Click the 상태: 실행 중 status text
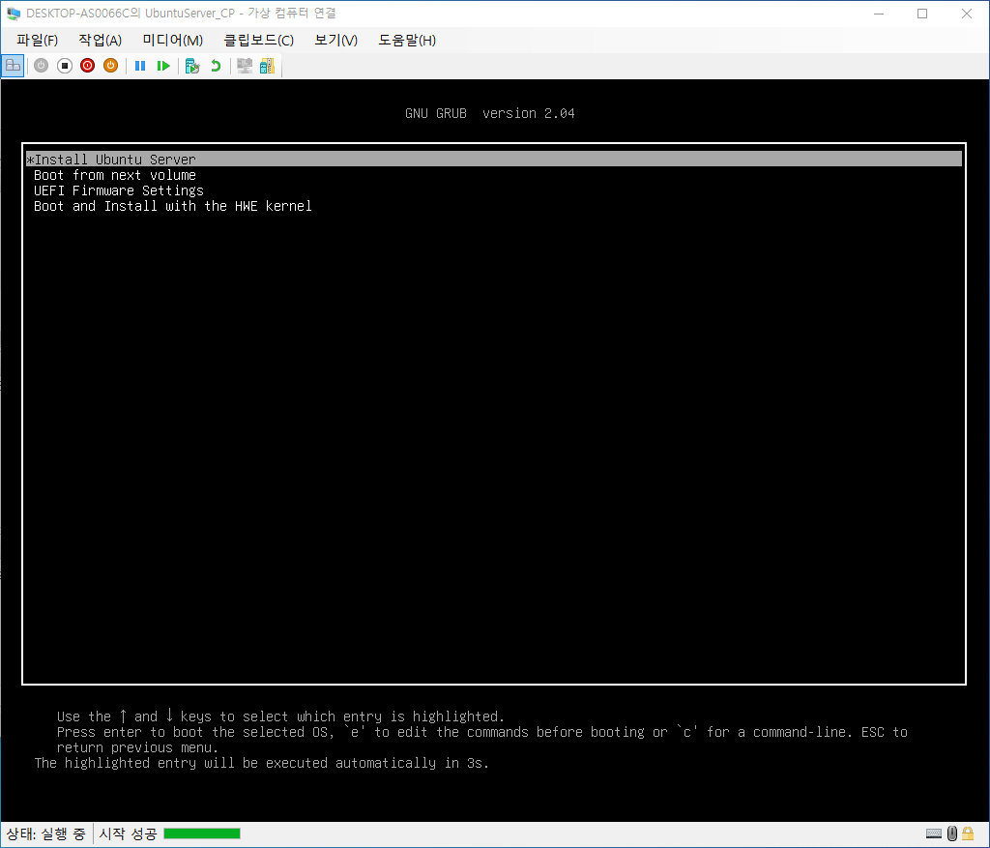990x848 pixels. pyautogui.click(x=45, y=834)
